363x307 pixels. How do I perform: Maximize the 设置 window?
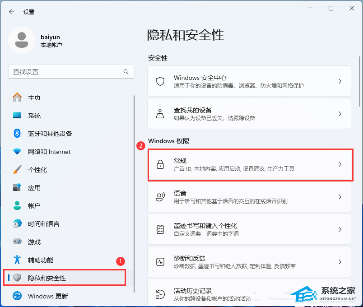pos(331,8)
